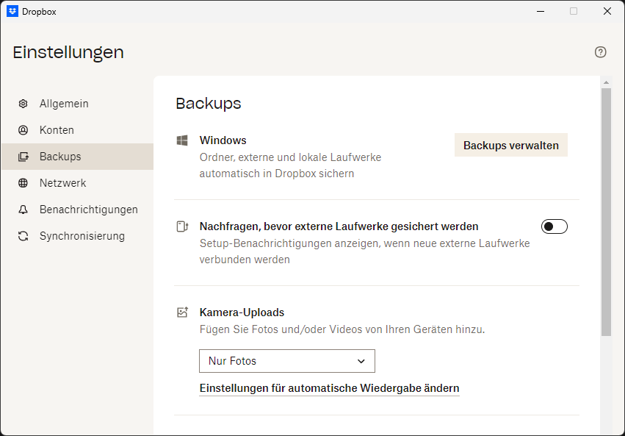
Task: Switch to the Netzwerk settings section
Action: tap(62, 183)
